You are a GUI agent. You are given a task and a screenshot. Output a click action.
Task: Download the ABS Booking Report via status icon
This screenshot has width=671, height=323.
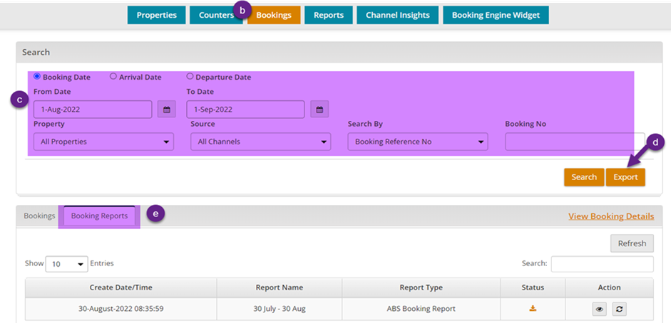point(532,308)
